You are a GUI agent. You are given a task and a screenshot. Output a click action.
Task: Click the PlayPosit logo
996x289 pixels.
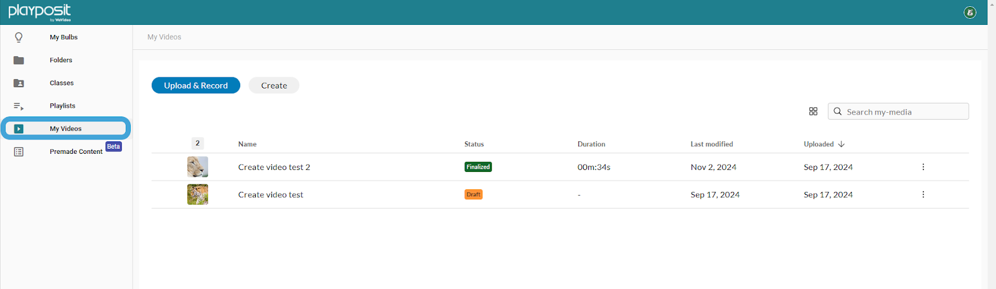[40, 12]
